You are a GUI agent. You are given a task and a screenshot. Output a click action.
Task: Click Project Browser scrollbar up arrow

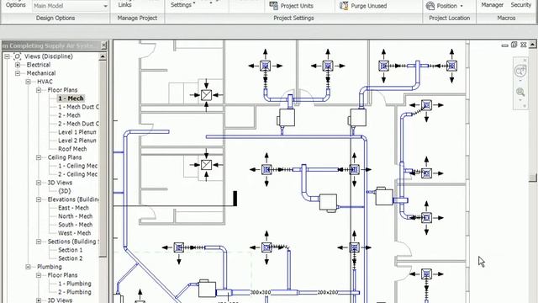(x=103, y=56)
